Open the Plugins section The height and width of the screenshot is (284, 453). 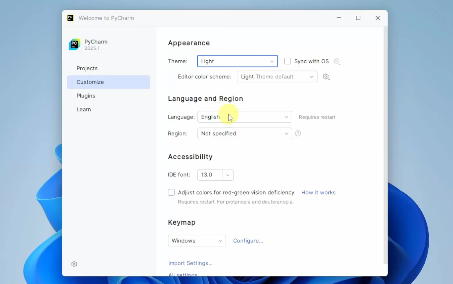coord(86,95)
